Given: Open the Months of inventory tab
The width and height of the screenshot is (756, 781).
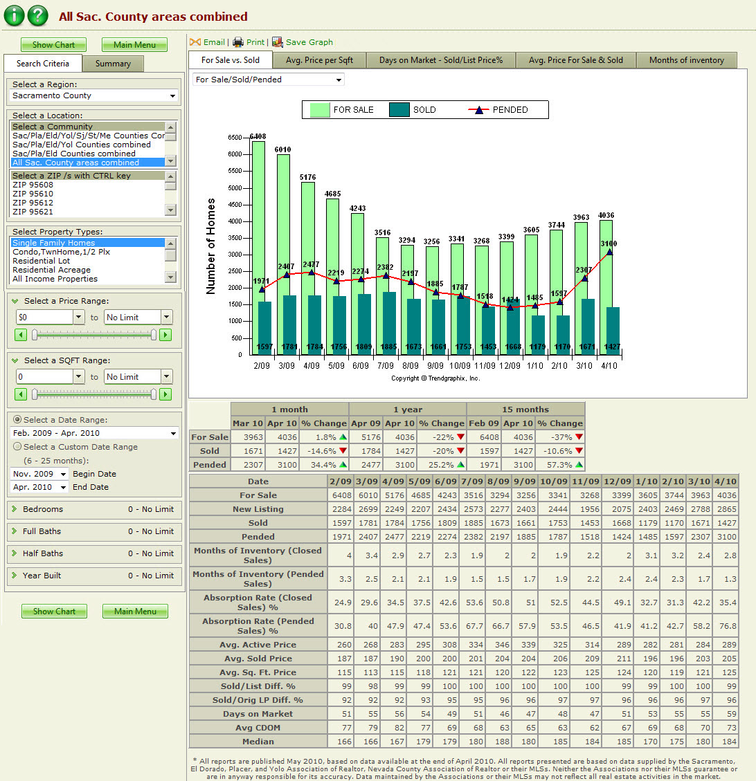Looking at the screenshot, I should click(x=687, y=60).
